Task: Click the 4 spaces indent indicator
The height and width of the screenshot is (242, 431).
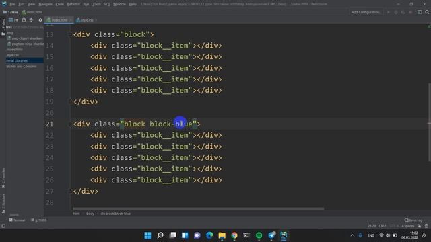Action: [408, 226]
